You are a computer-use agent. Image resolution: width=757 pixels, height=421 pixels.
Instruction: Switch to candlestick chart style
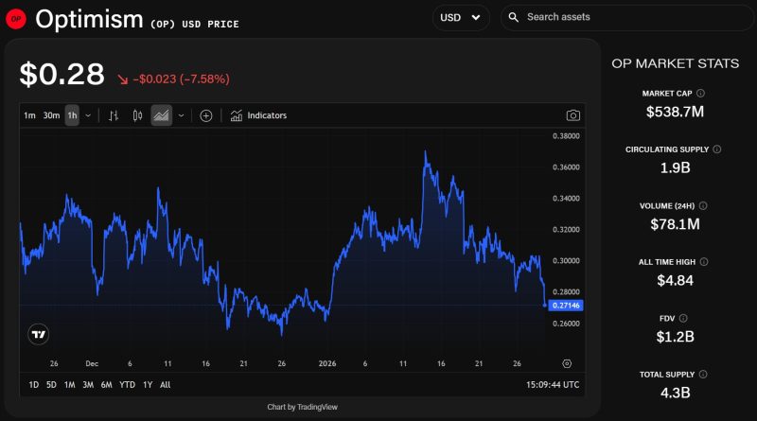pyautogui.click(x=137, y=115)
